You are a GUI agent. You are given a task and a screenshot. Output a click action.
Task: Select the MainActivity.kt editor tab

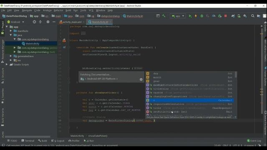[99, 22]
